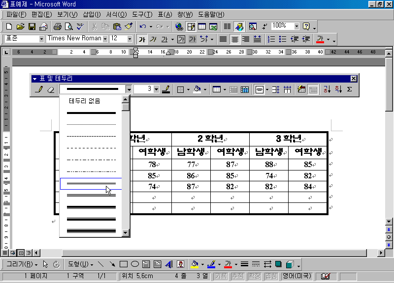Open the 표(A) menu
Viewport: 394px width, 283px height.
point(165,15)
